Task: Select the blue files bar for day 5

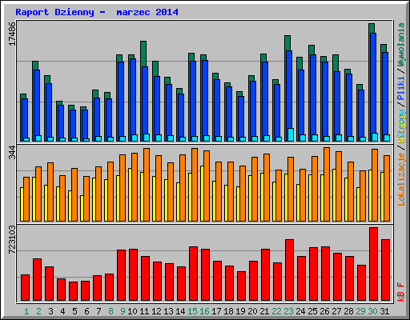Action: 73,124
